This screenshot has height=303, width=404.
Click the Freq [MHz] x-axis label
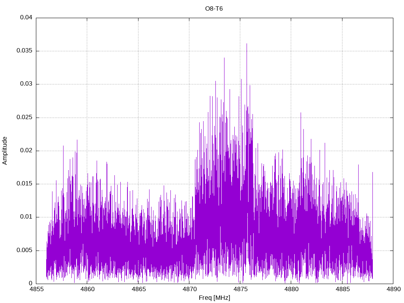pyautogui.click(x=214, y=298)
